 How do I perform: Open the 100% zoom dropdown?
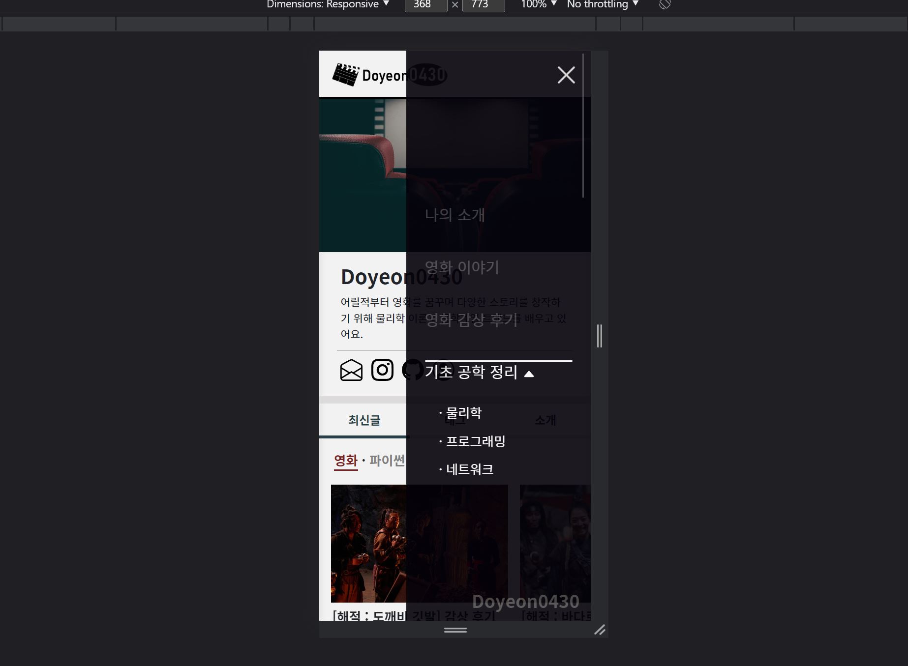click(539, 4)
